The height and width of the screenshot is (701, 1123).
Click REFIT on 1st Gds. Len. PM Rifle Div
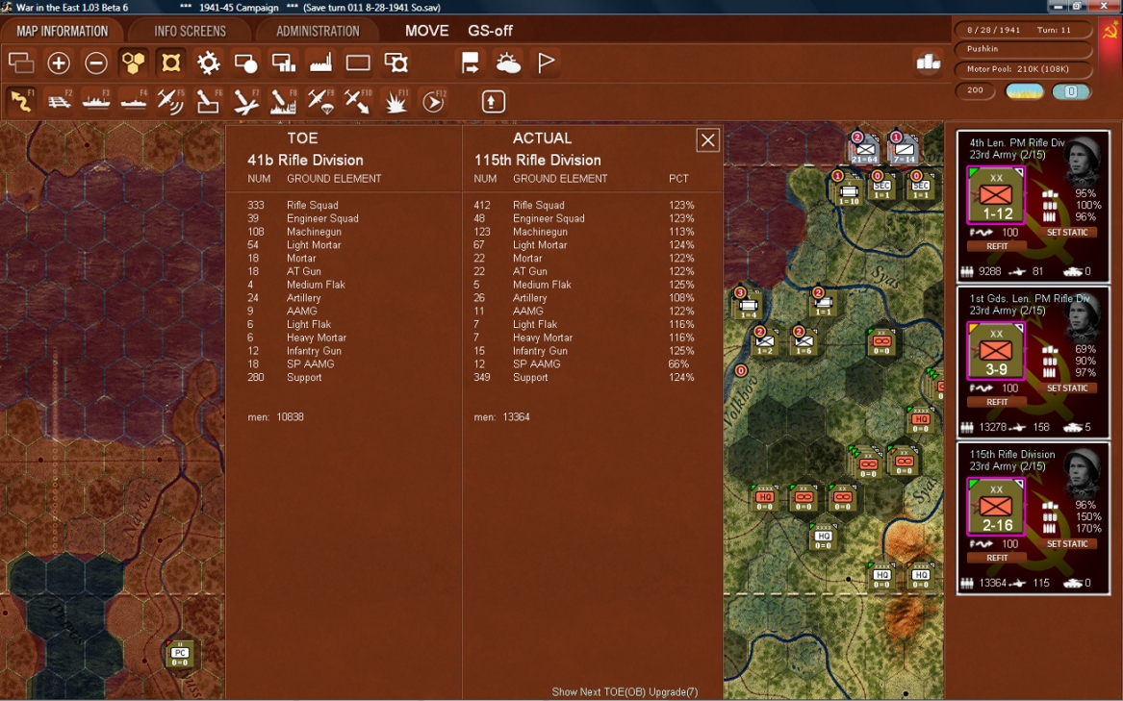tap(997, 402)
